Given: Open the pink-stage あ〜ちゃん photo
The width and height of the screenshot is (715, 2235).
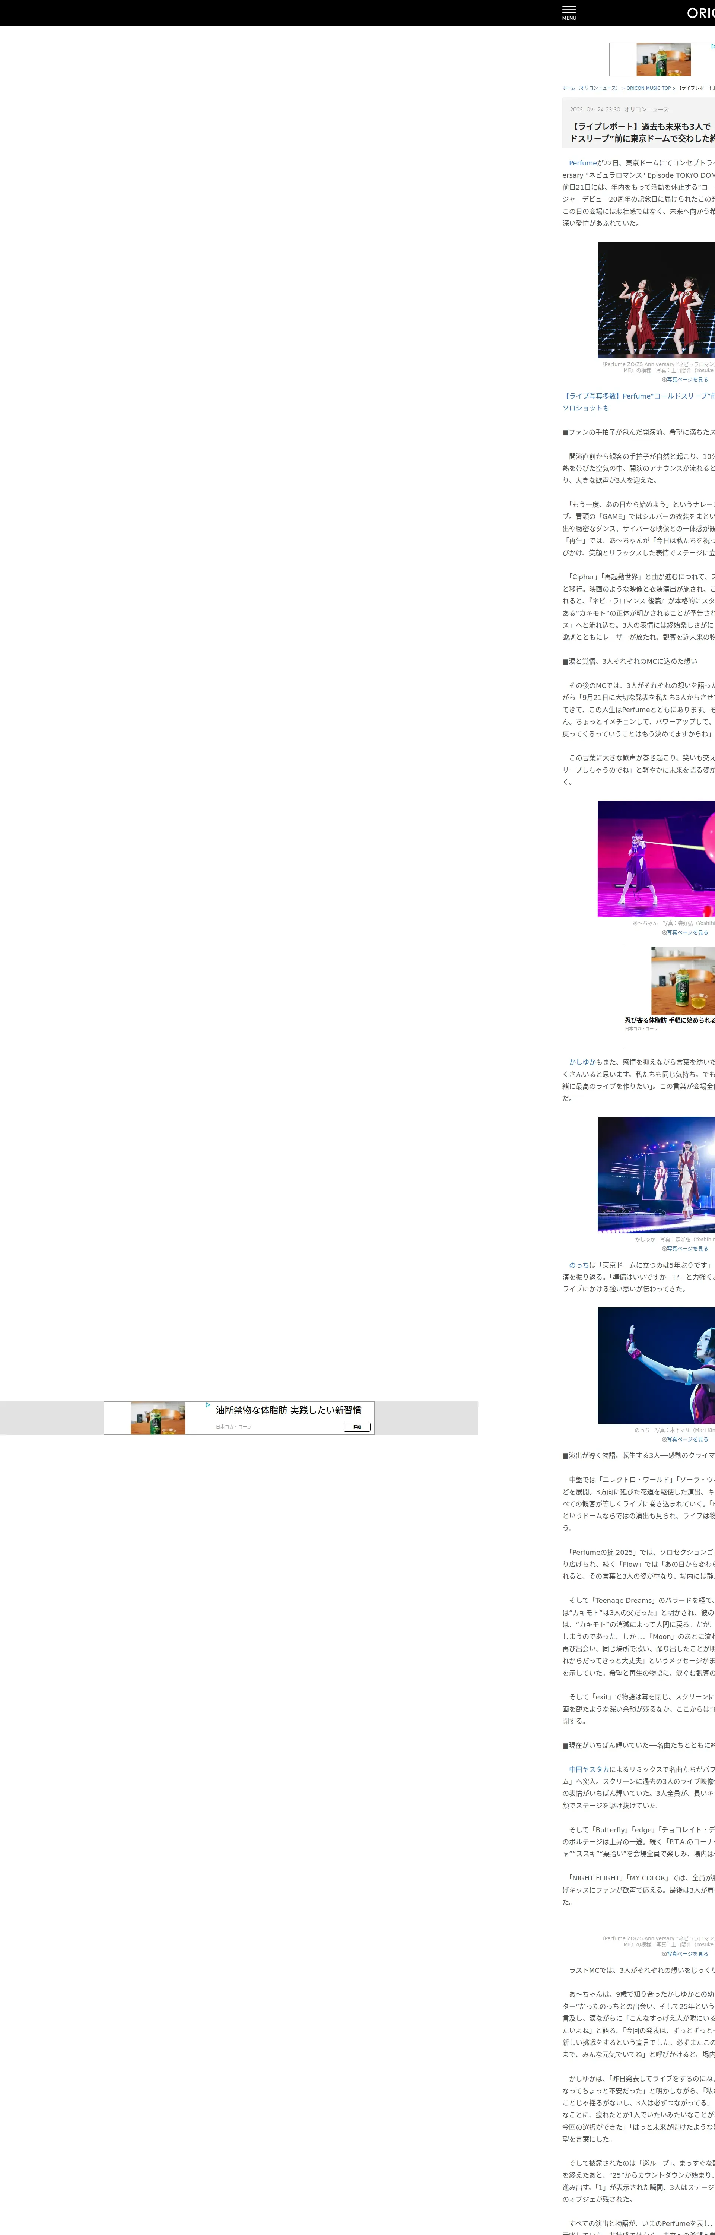Looking at the screenshot, I should pyautogui.click(x=656, y=859).
